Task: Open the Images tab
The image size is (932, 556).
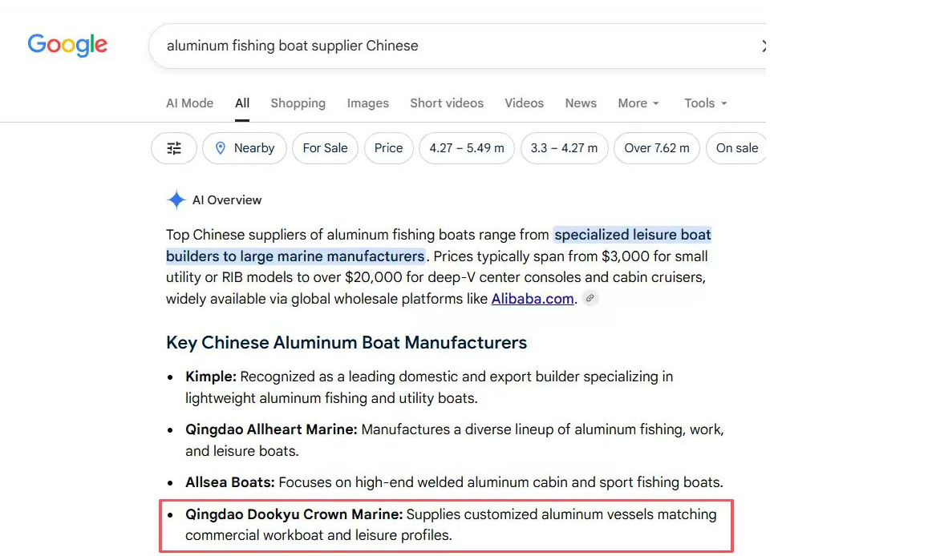Action: click(x=368, y=103)
